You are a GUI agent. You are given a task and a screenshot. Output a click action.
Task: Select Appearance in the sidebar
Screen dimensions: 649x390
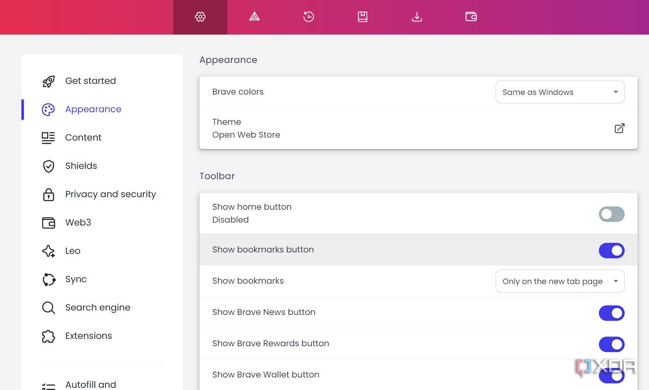(x=93, y=109)
